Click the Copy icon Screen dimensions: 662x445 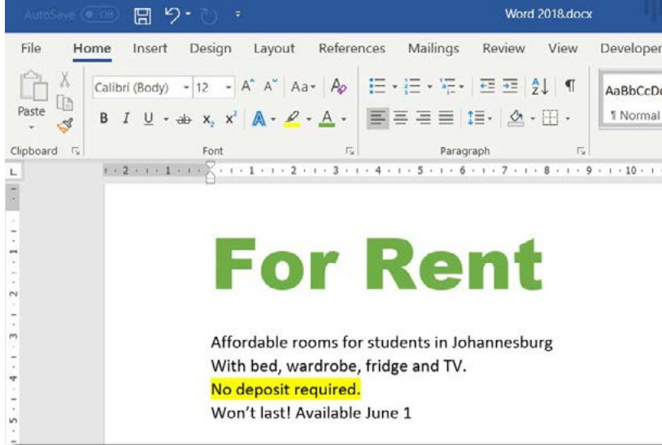point(64,103)
